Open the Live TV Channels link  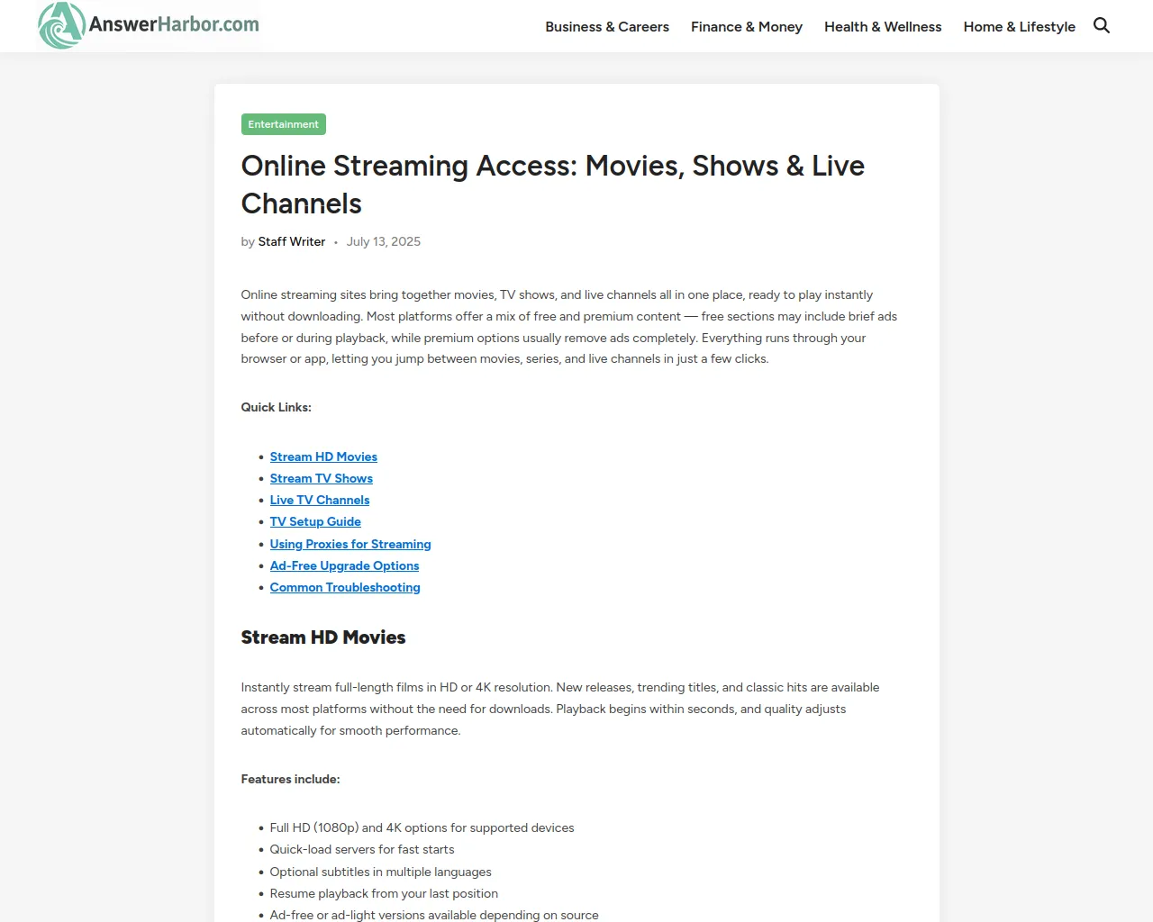(319, 500)
